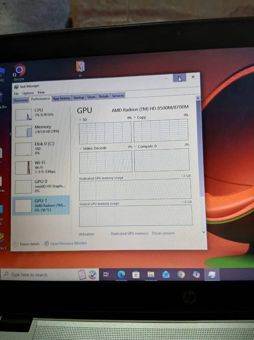Switch to the App history tab
This screenshot has width=254, height=340.
coord(62,98)
